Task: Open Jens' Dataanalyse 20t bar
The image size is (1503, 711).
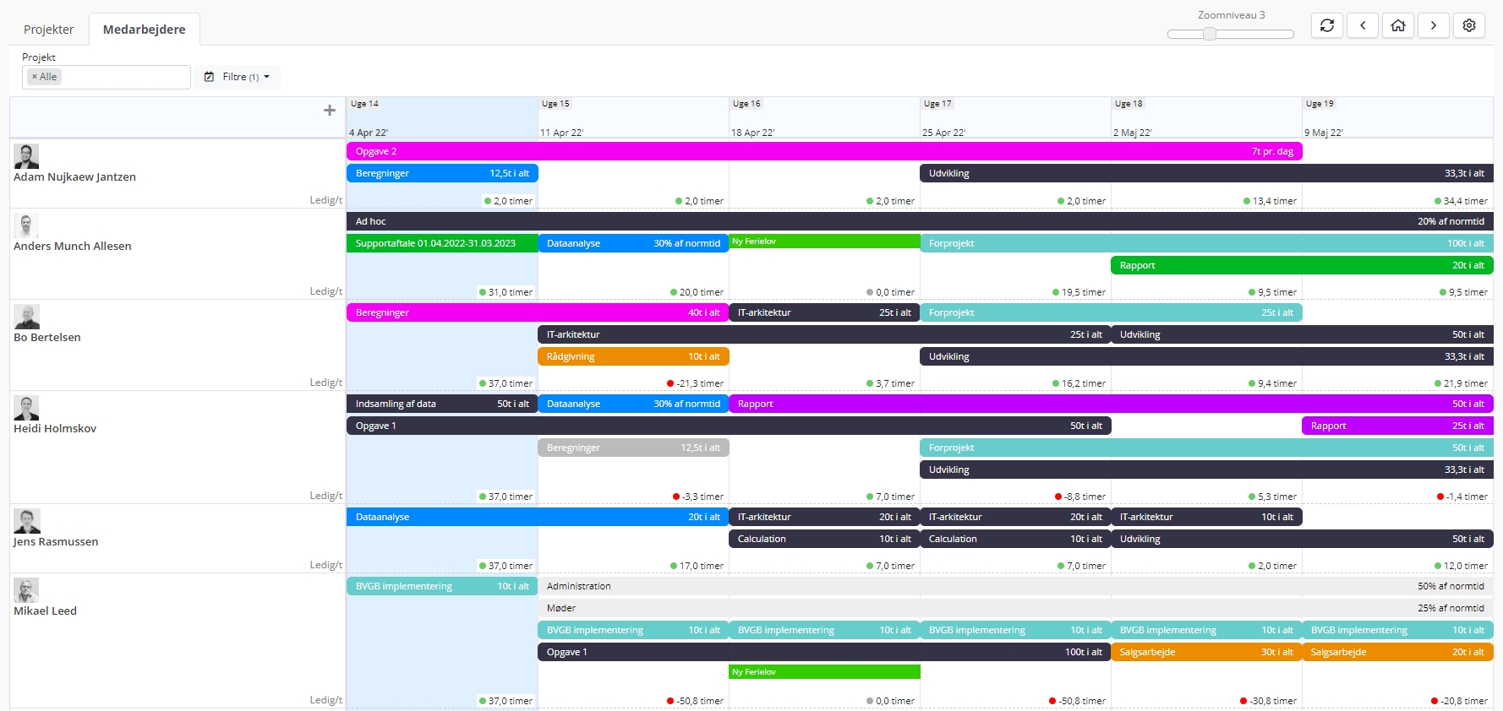Action: (538, 517)
